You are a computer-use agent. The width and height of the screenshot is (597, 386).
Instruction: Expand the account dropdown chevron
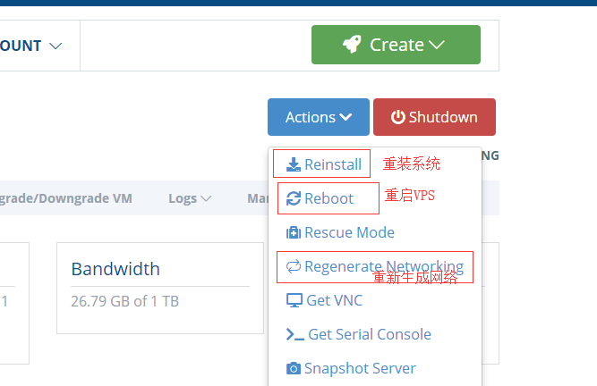55,46
